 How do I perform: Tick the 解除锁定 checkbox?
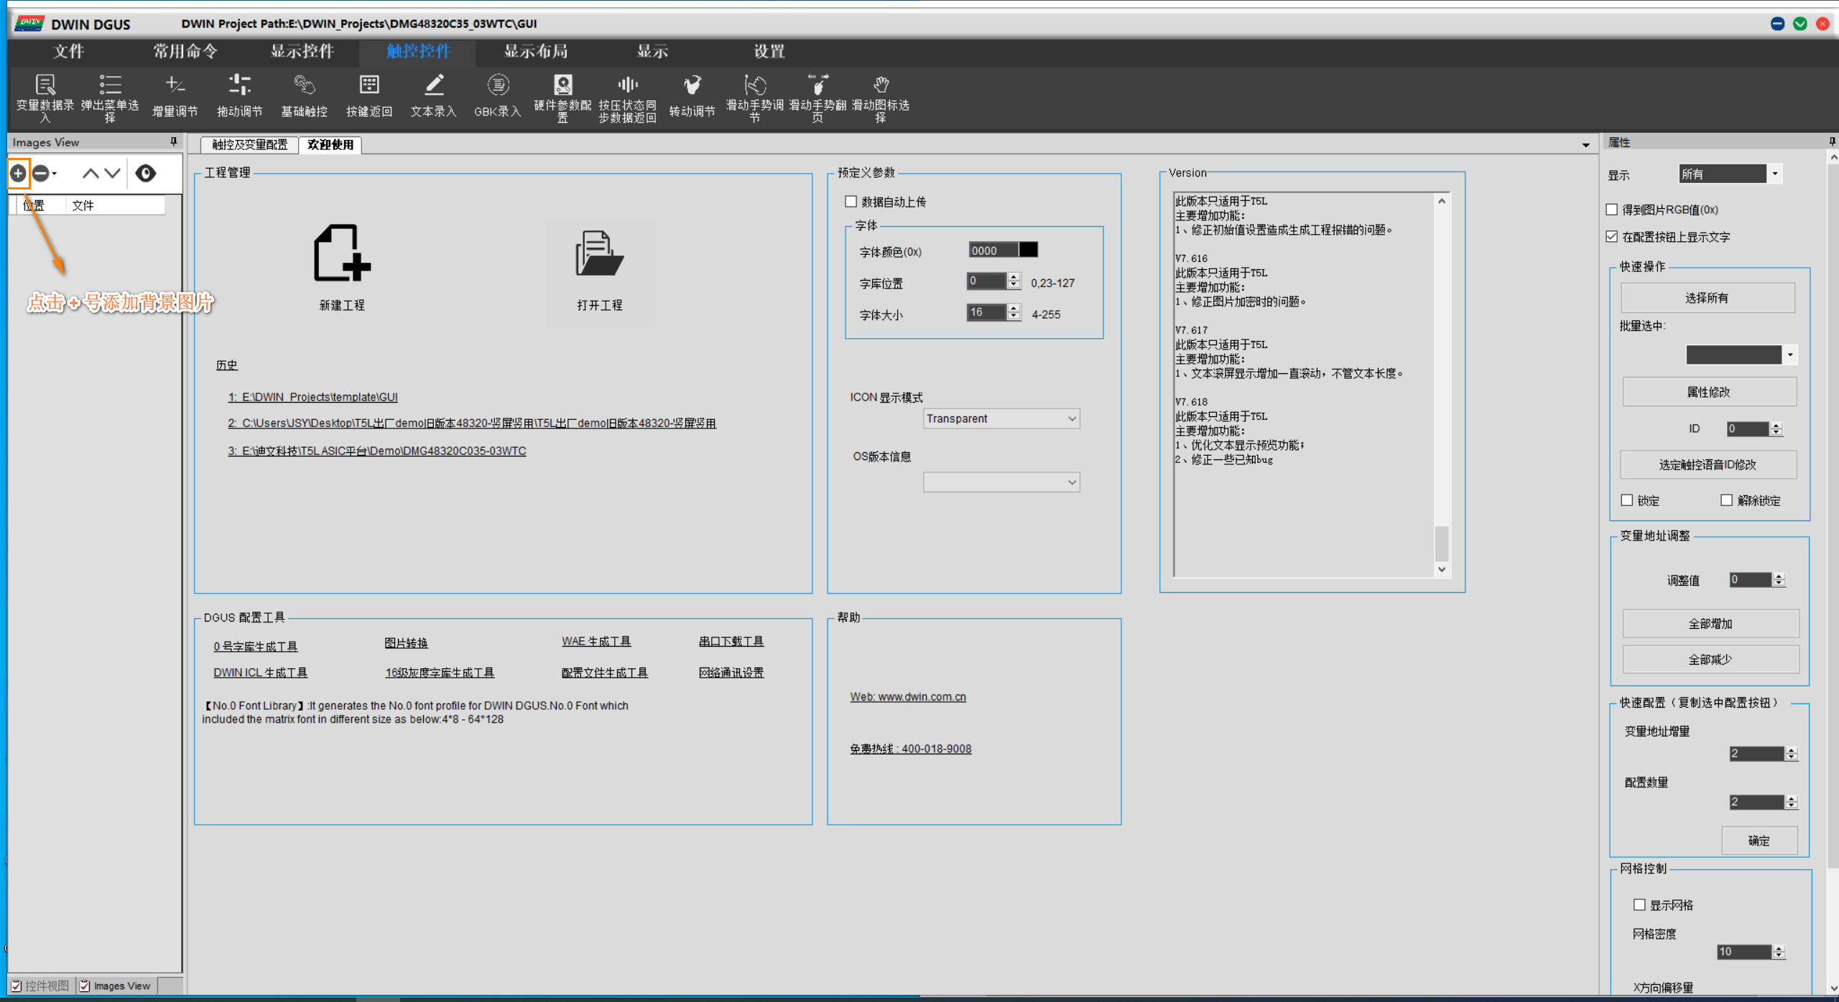click(1727, 500)
